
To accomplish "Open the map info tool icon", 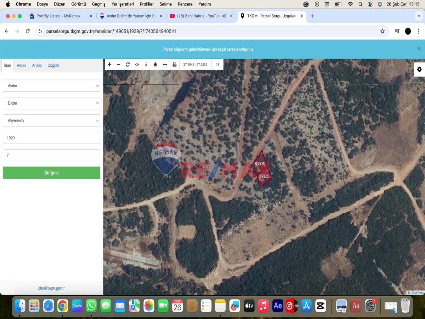I will click(146, 65).
